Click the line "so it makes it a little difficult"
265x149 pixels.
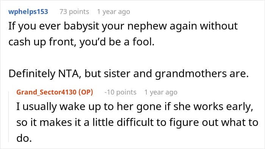click(137, 122)
